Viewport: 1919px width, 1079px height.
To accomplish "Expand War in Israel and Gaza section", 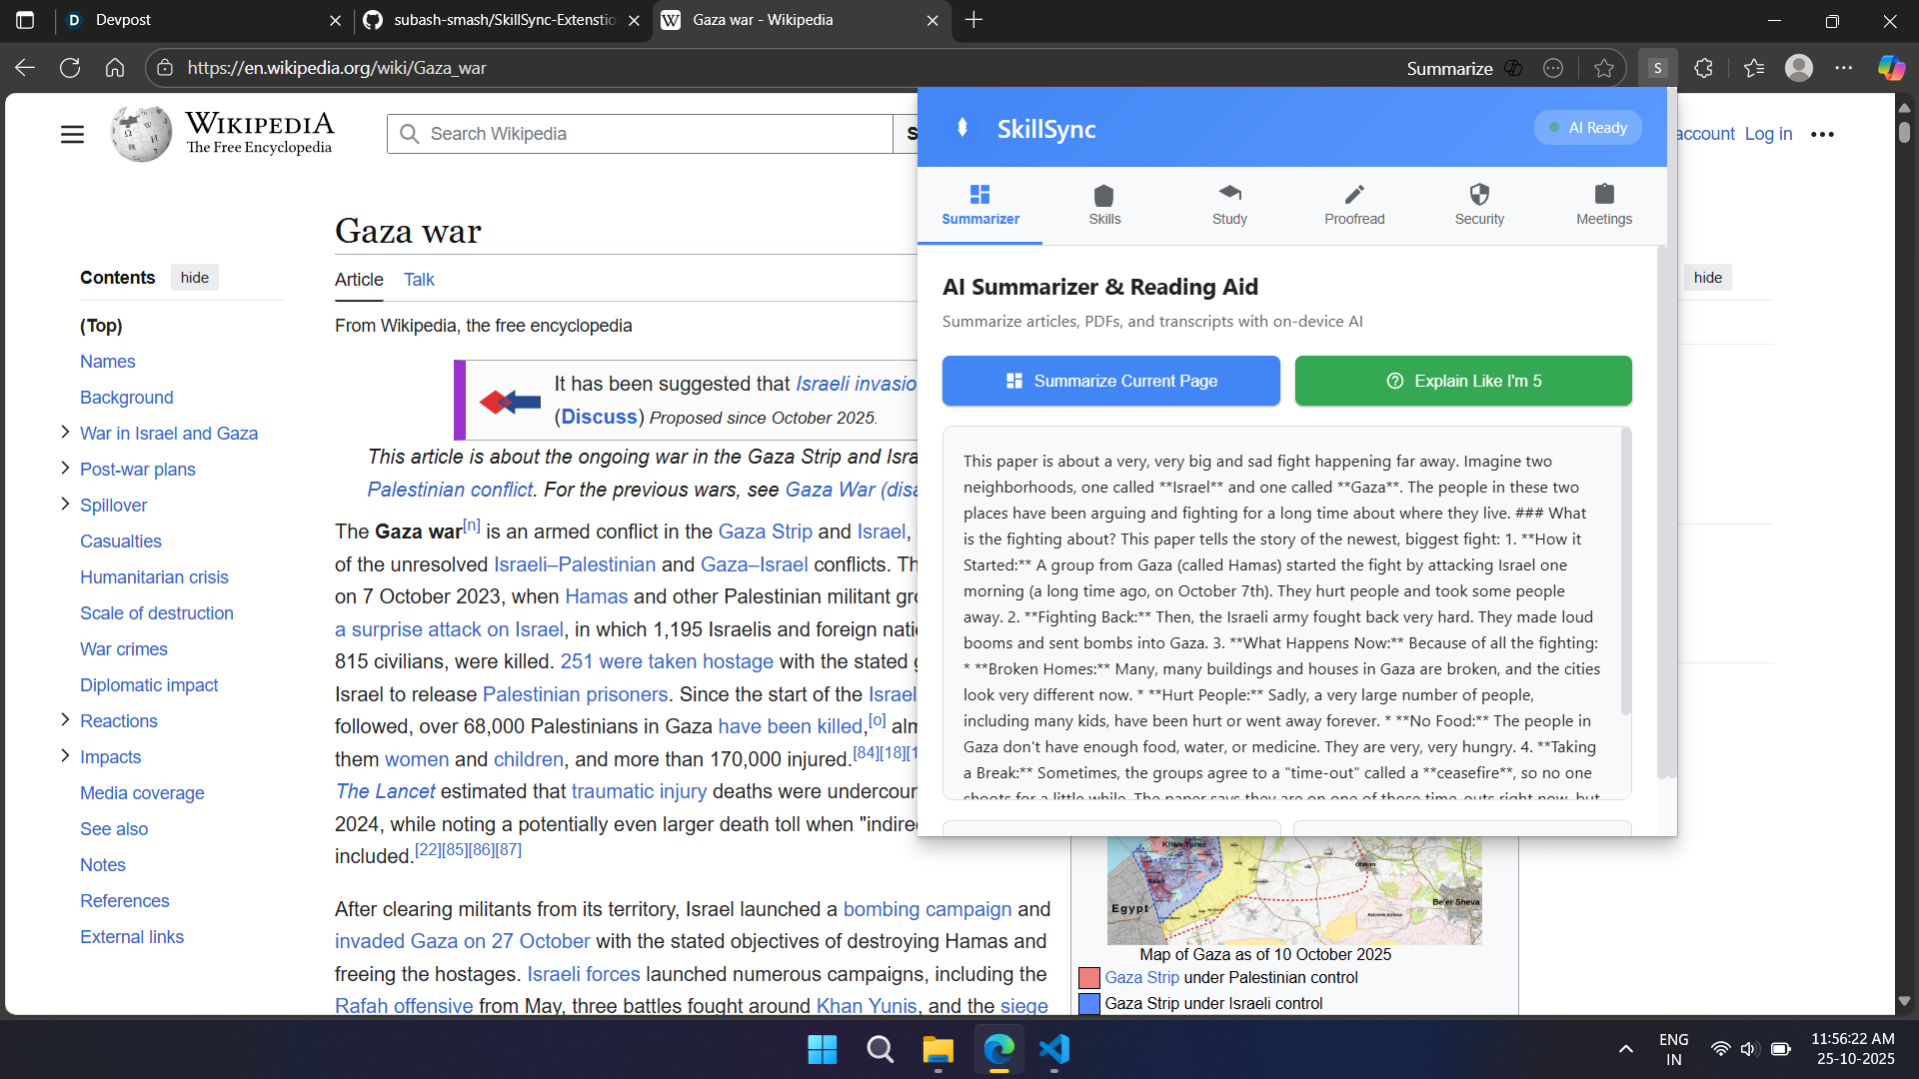I will click(65, 433).
